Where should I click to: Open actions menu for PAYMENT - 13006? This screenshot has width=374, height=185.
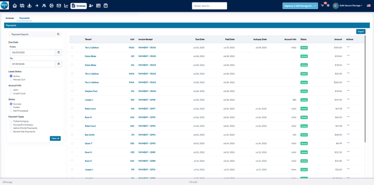pos(348,48)
